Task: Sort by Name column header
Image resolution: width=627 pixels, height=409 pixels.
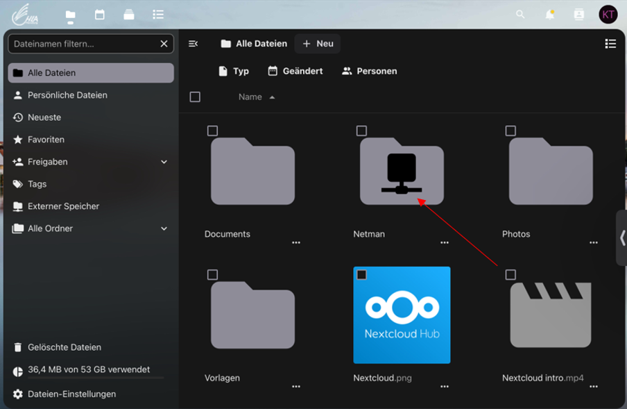Action: 257,97
